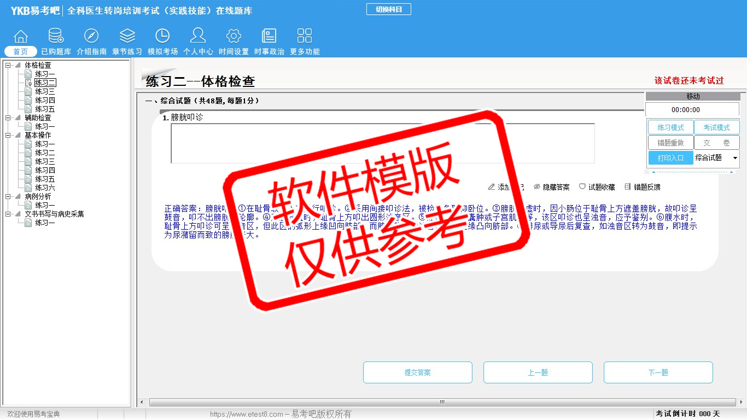Click 考试倒计时 000 天 status text
The height and width of the screenshot is (420, 747).
[688, 414]
